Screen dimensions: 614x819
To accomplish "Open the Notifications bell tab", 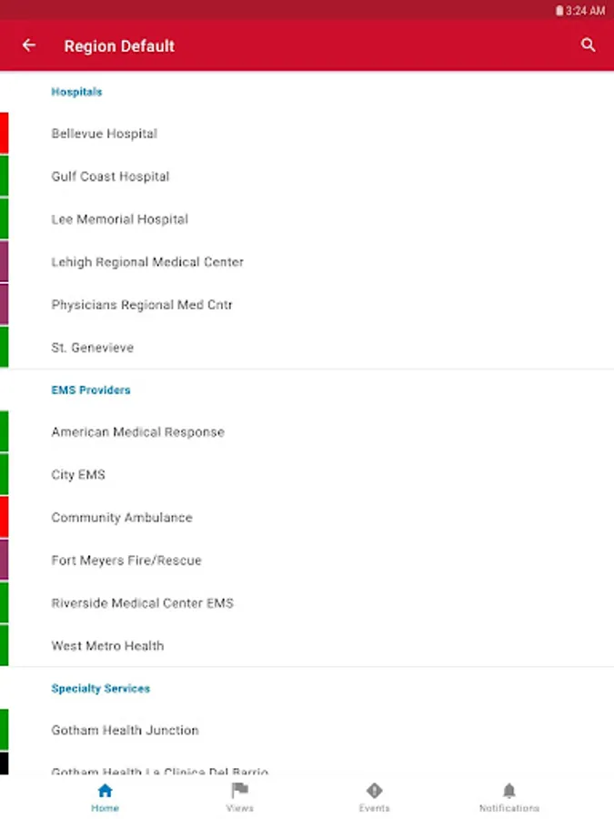I will pyautogui.click(x=509, y=797).
